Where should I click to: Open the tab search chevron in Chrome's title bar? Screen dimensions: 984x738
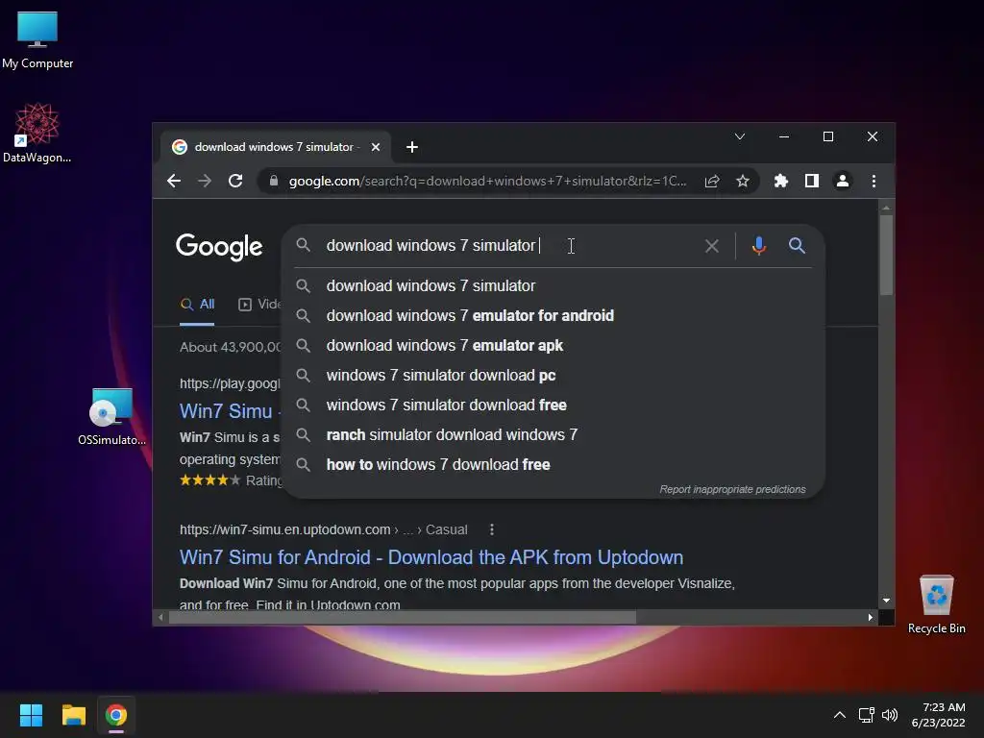point(740,136)
